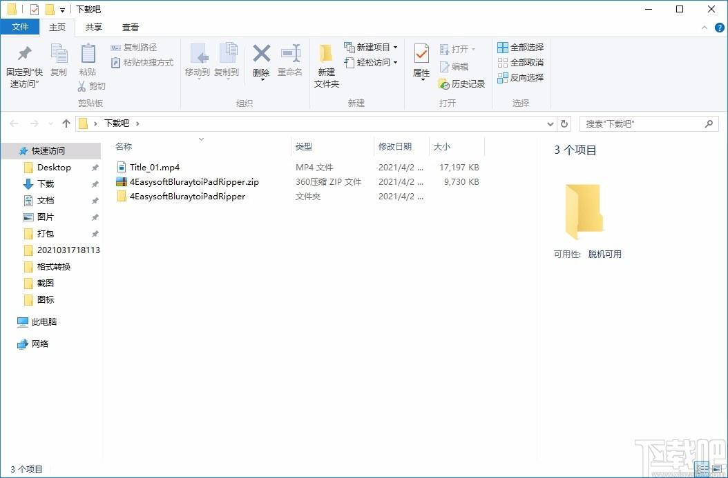This screenshot has height=478, width=728.
Task: Open Desktop in the sidebar
Action: click(54, 168)
